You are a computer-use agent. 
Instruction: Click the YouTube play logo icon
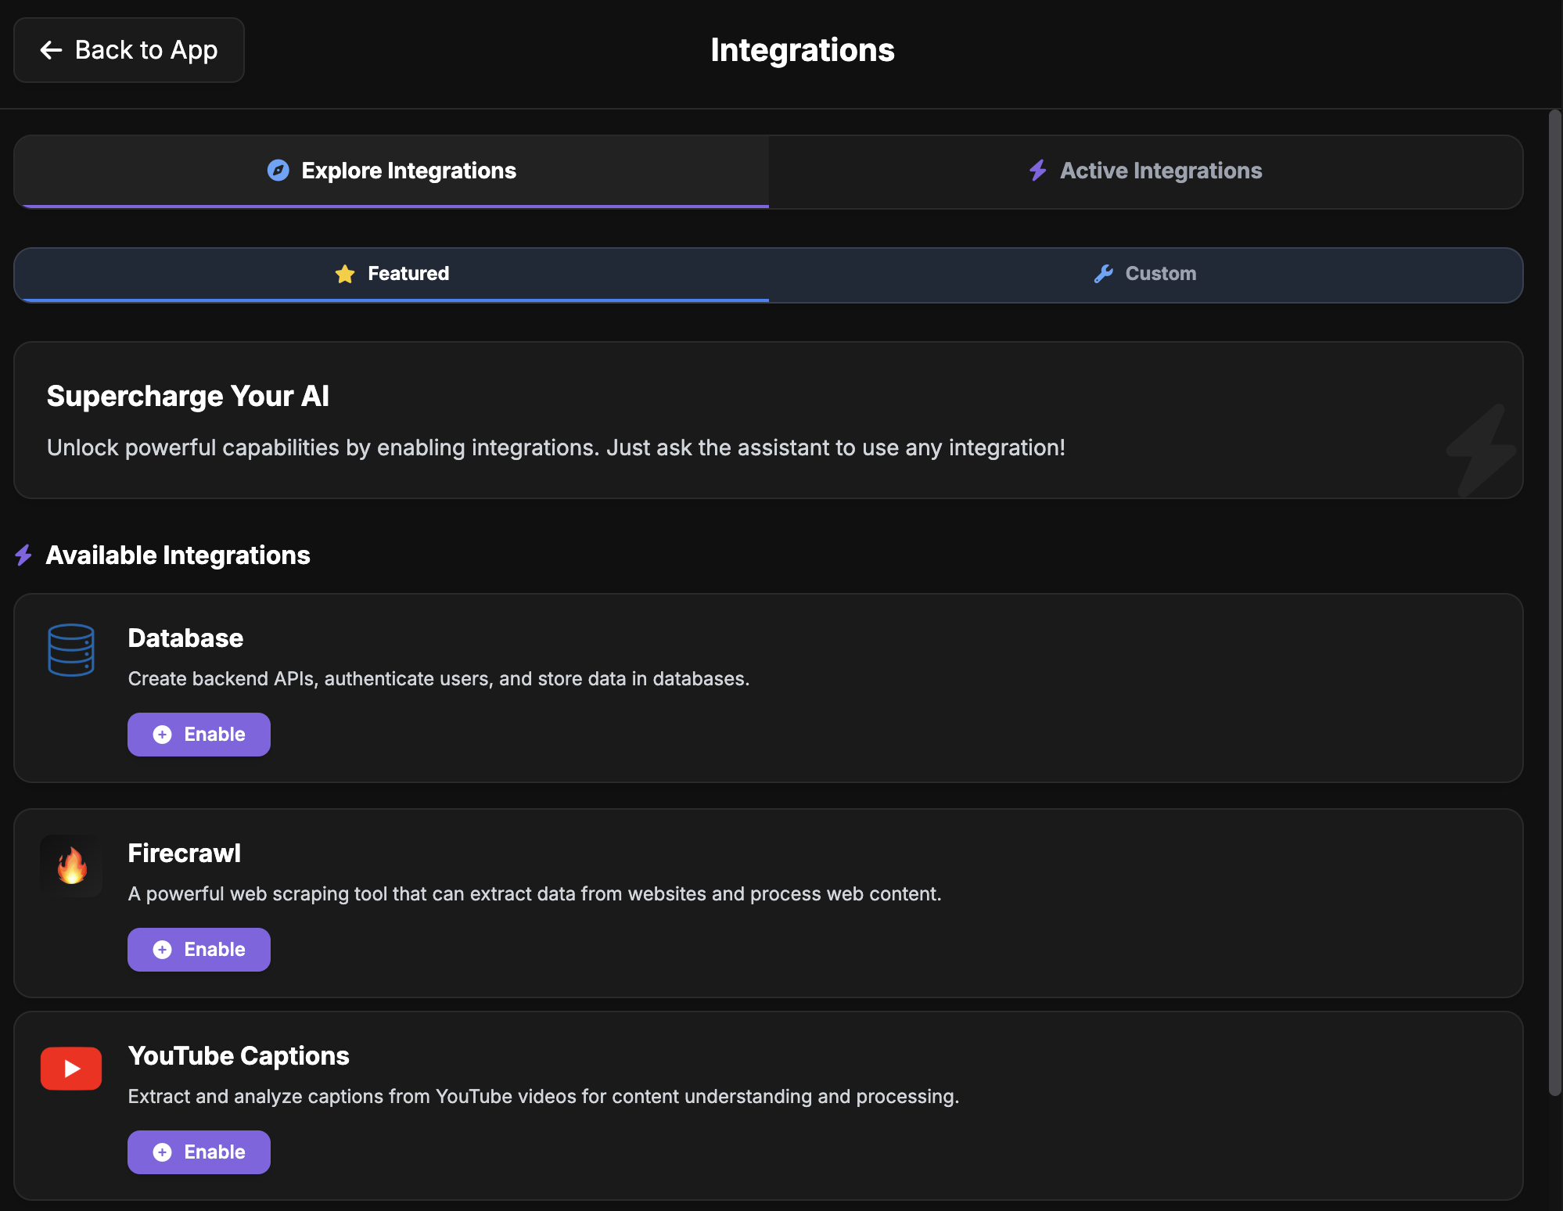(x=71, y=1068)
